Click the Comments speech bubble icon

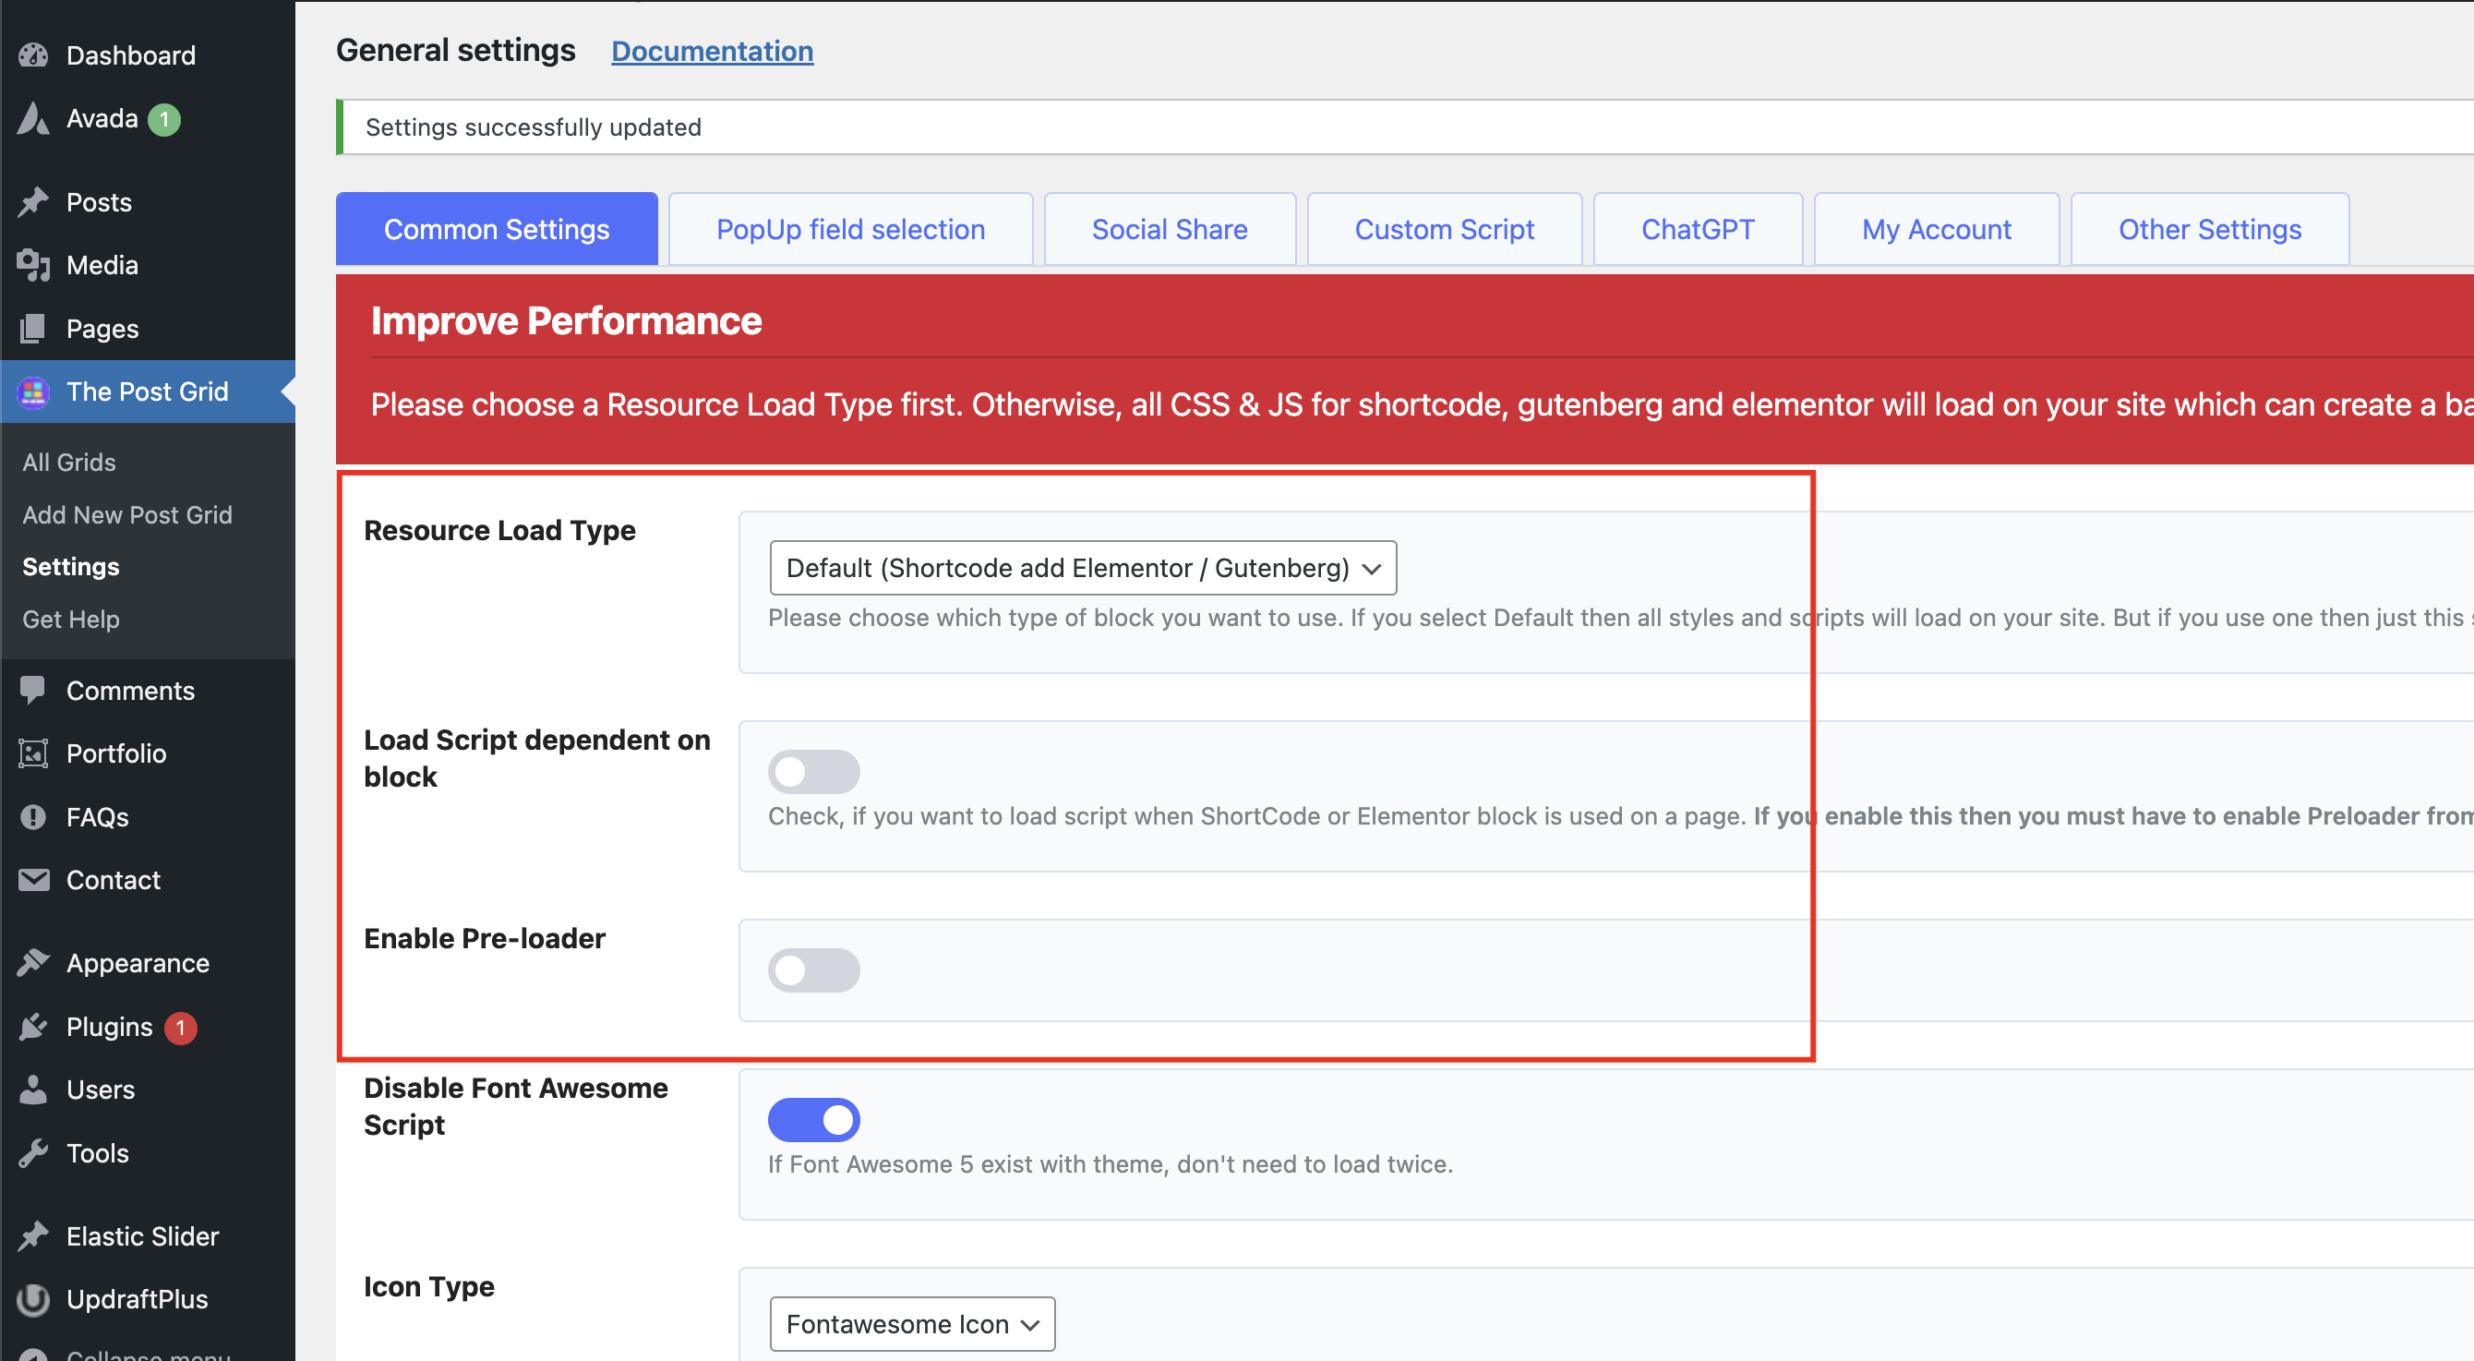33,691
